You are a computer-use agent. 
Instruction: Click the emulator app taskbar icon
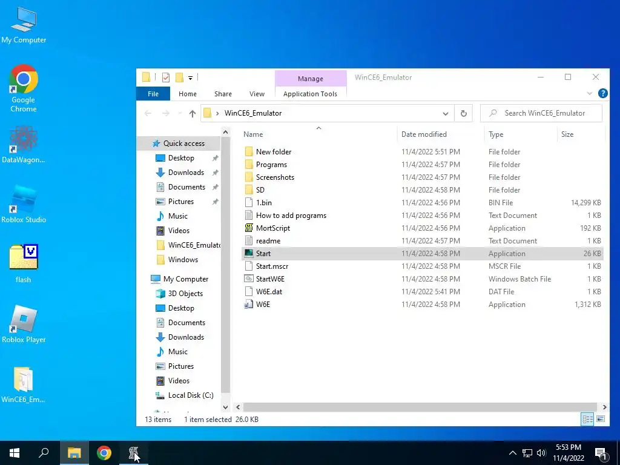(x=134, y=453)
